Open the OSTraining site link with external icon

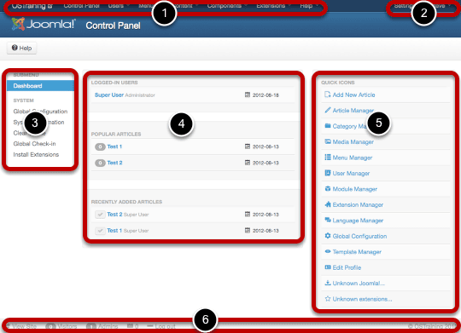[32, 6]
